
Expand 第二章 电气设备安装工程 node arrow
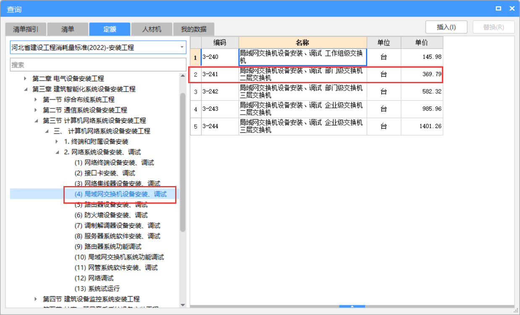coord(25,79)
